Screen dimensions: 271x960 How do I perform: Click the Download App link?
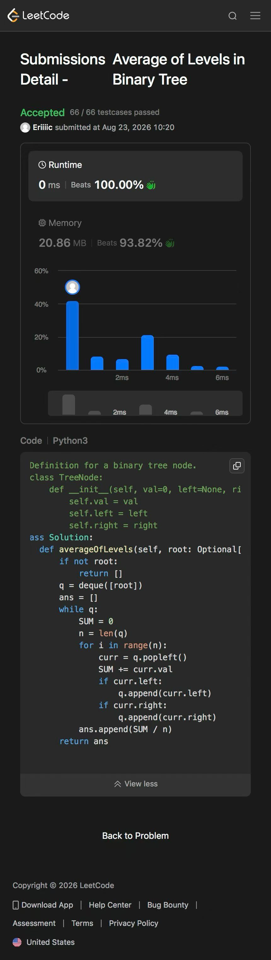pyautogui.click(x=43, y=905)
